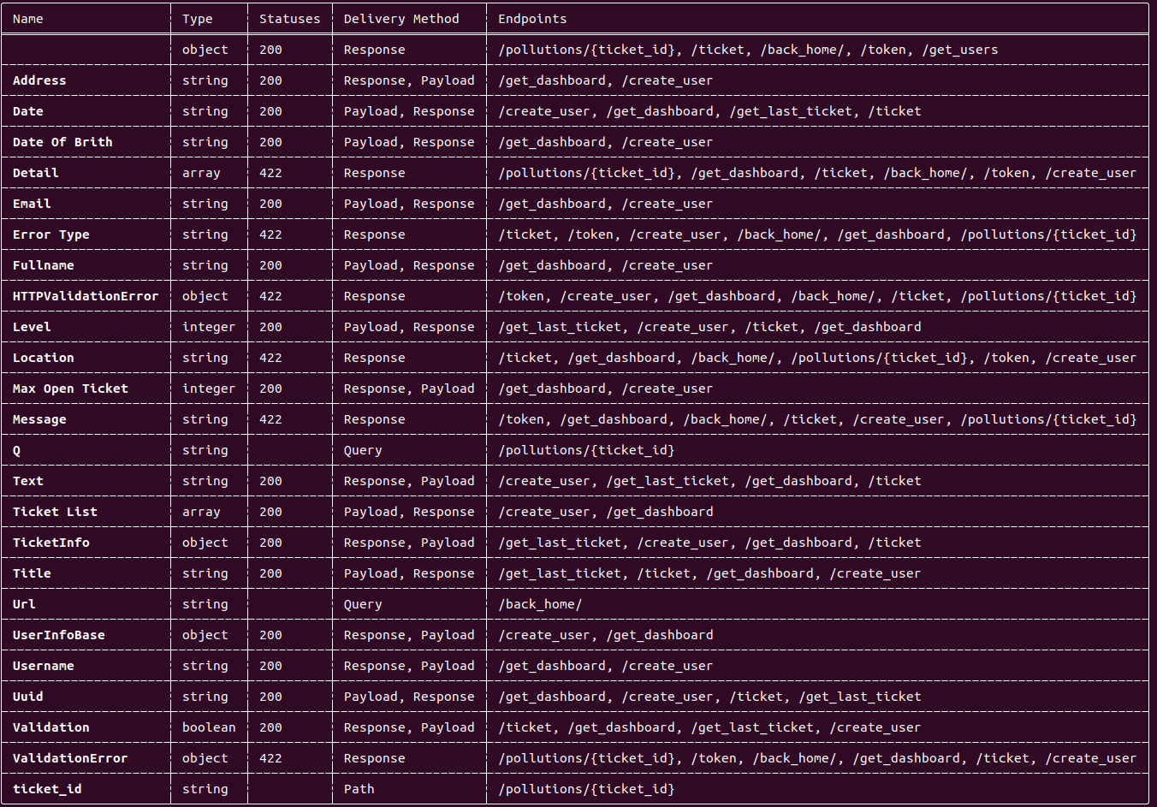1157x807 pixels.
Task: Select the ticket_id parameter name
Action: coord(47,789)
